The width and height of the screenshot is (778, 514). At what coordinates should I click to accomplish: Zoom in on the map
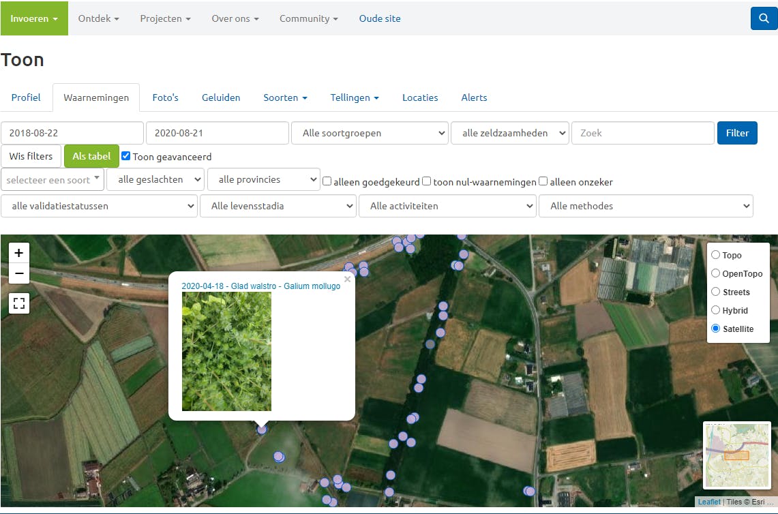[19, 253]
